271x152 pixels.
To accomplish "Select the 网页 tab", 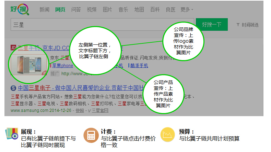I will coord(60,10).
